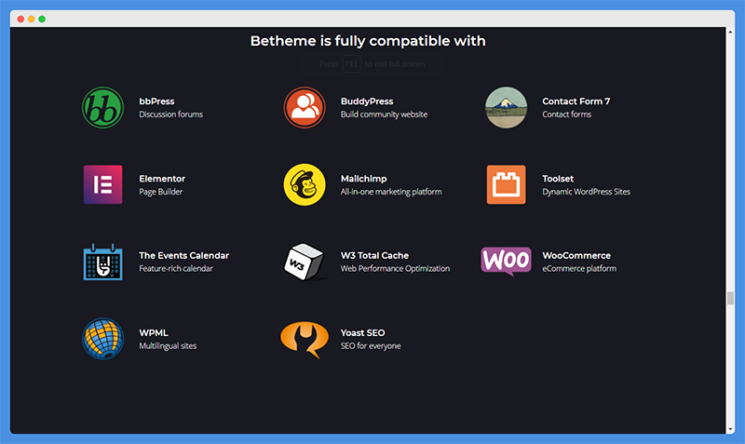This screenshot has height=444, width=745.
Task: Click the orange Yoast SEO icon
Action: [305, 340]
